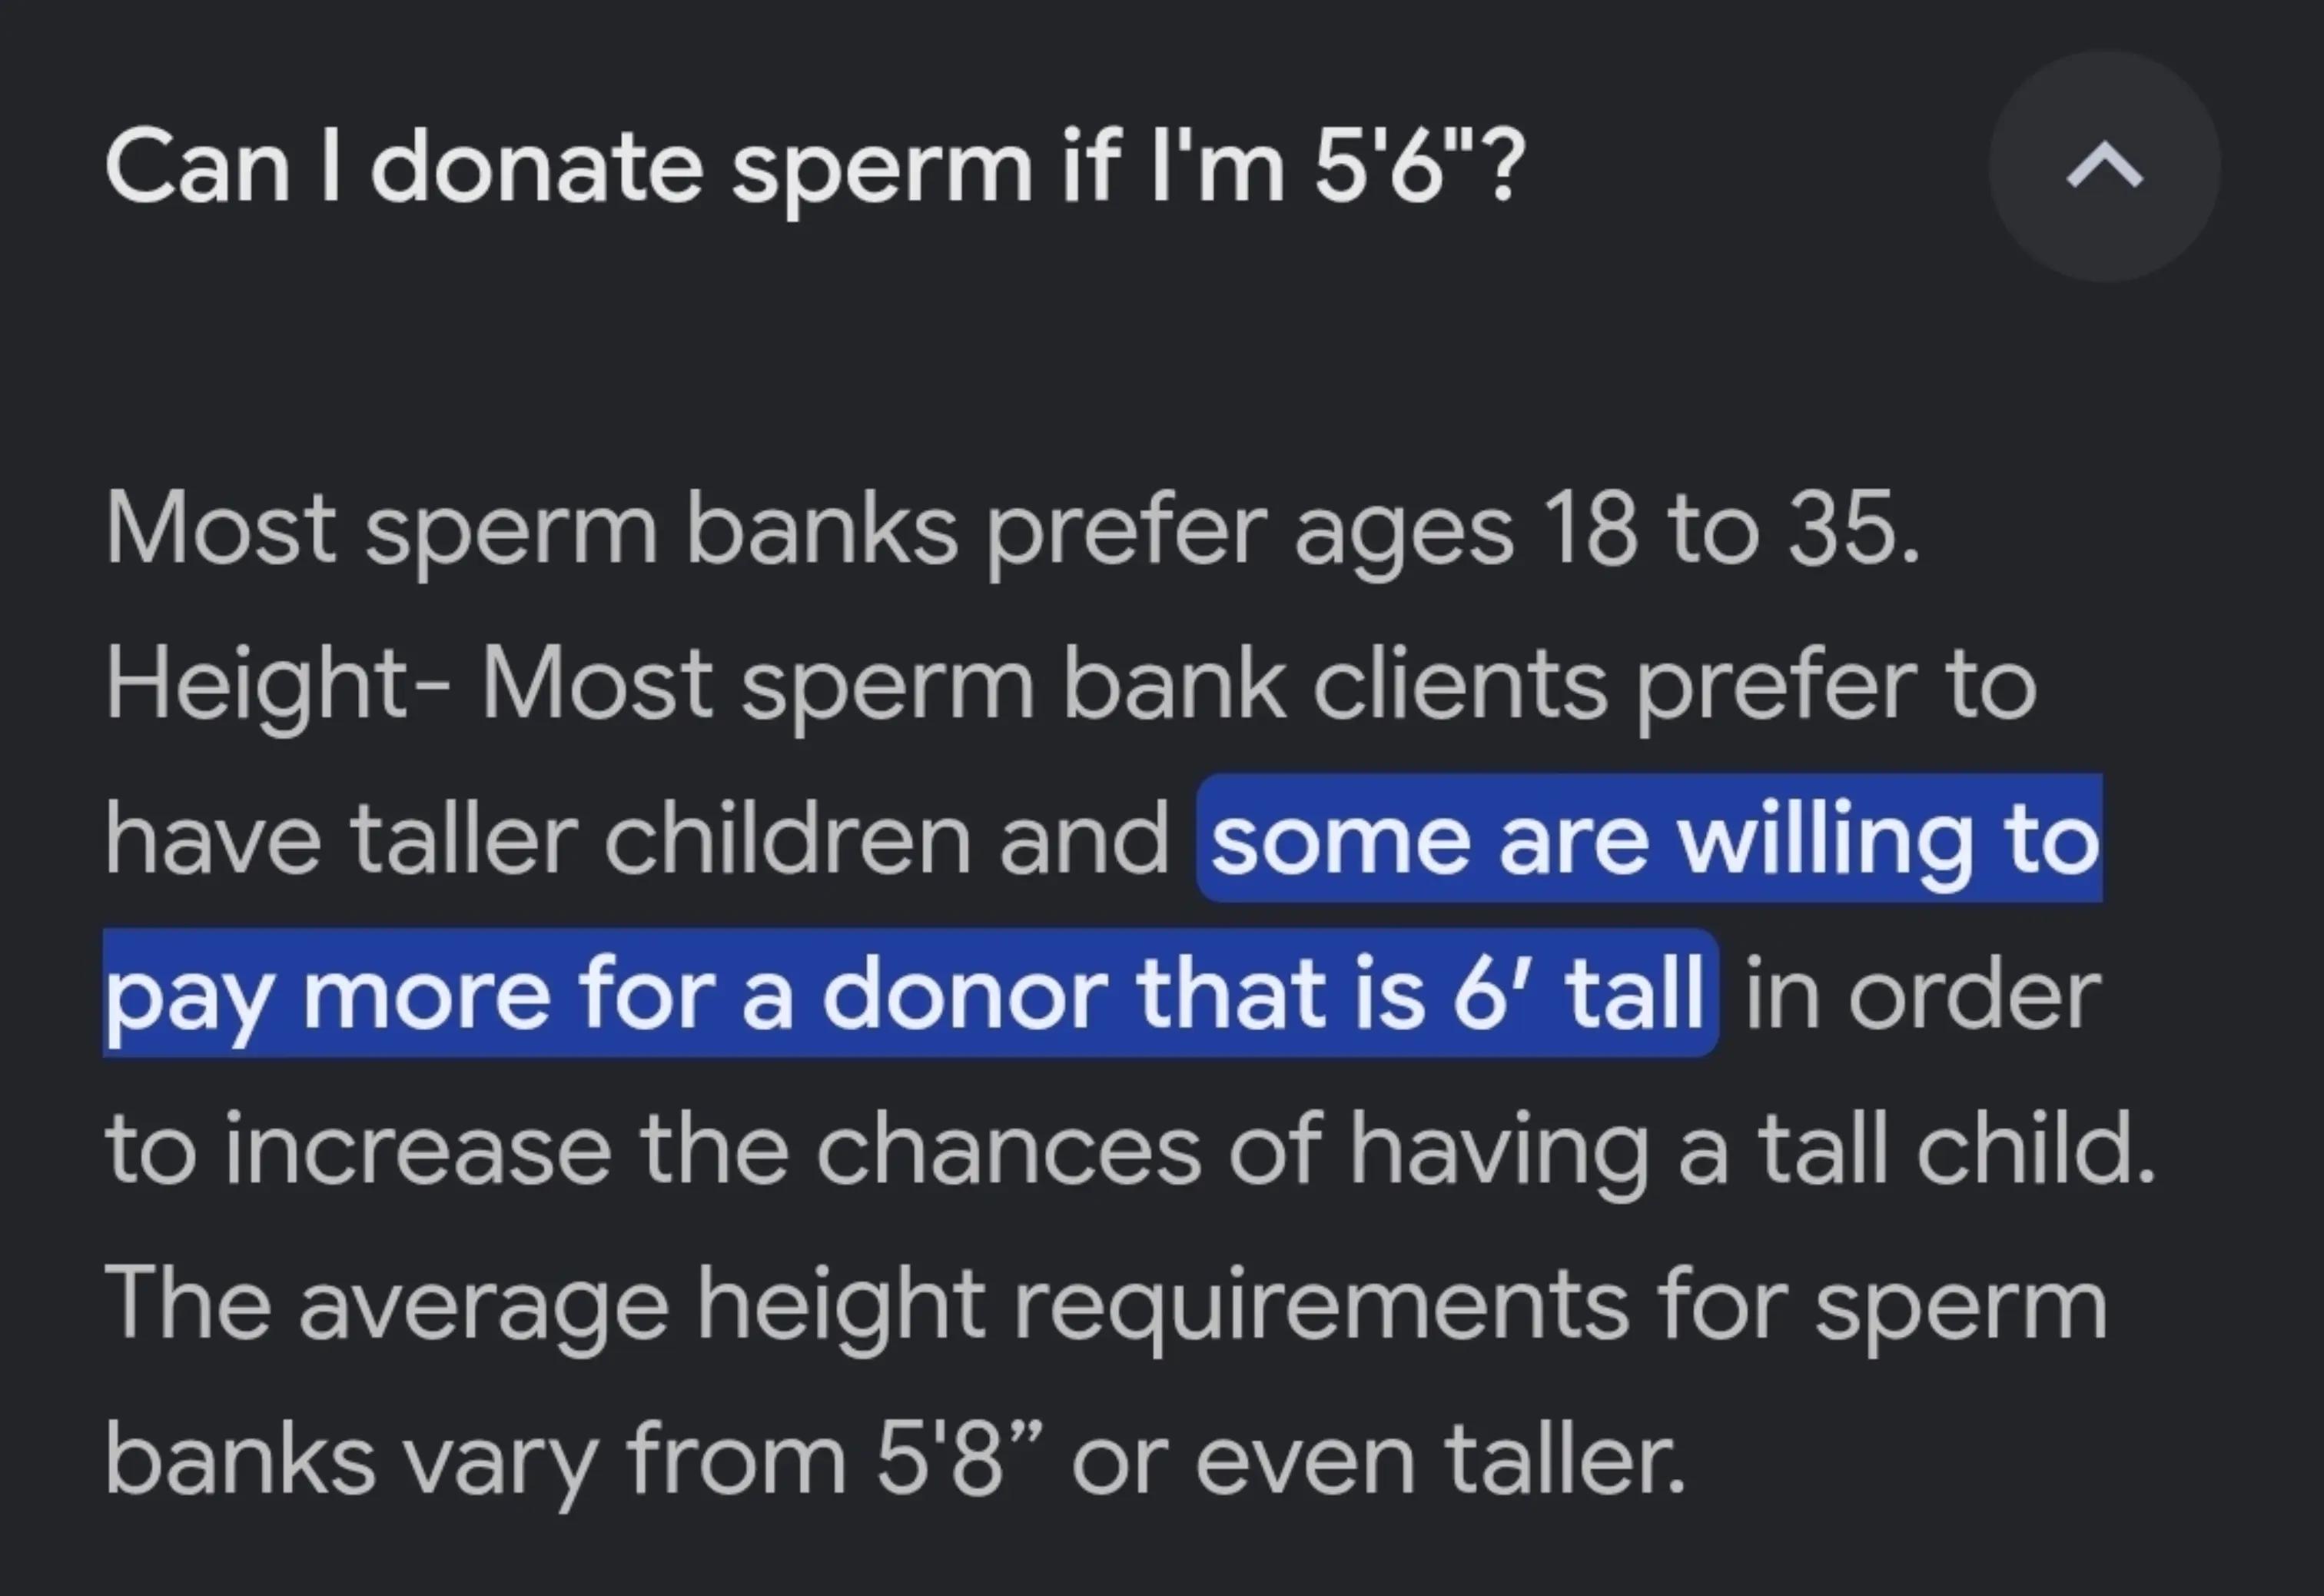Click the question "Can I donate sperm if I'm 5'6"?"
The image size is (2324, 1596).
tap(815, 167)
